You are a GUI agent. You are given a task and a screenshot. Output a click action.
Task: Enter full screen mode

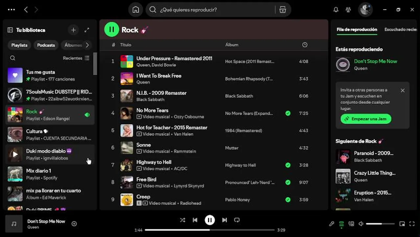coord(412,224)
